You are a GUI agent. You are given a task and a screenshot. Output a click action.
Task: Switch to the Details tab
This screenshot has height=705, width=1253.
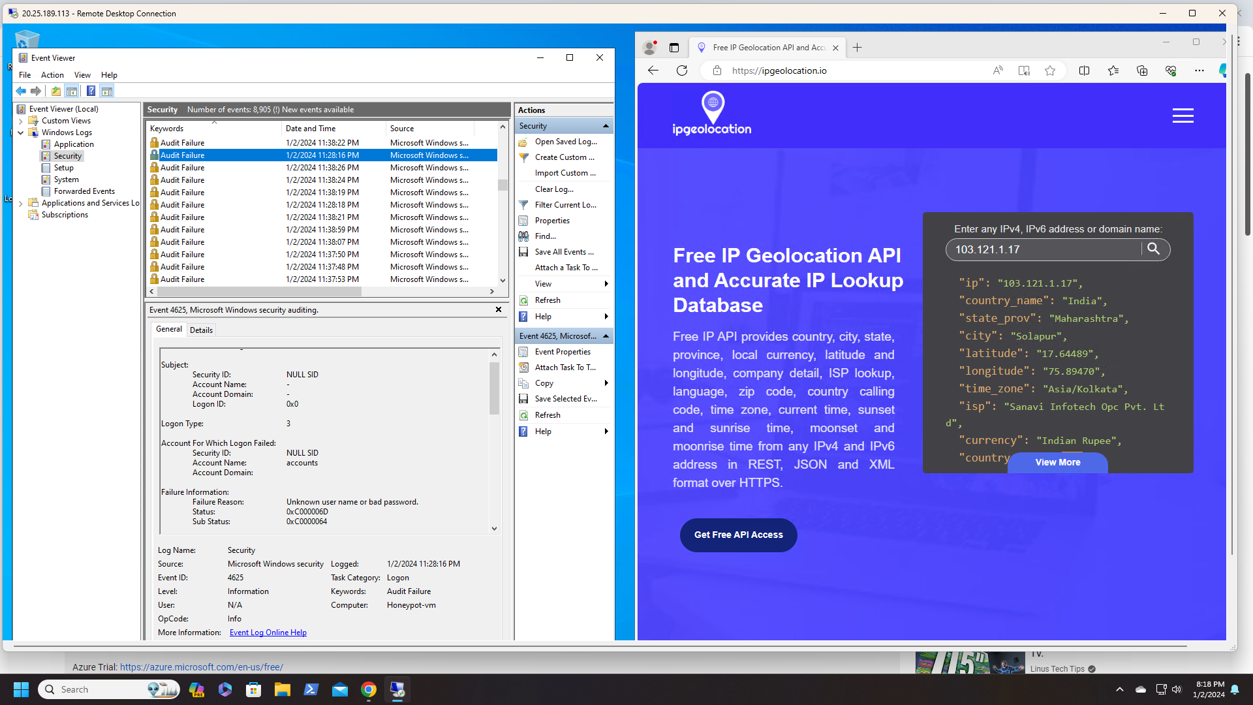click(201, 330)
